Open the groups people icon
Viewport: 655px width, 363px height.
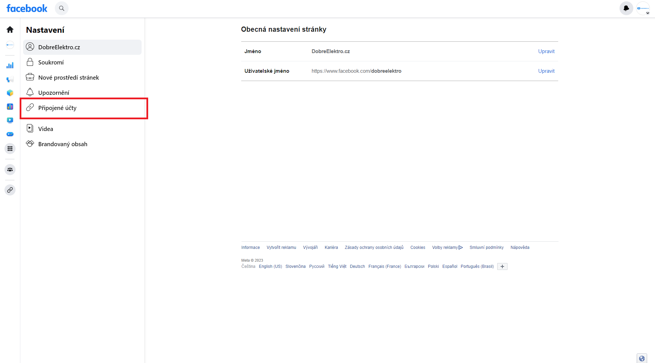click(x=10, y=170)
